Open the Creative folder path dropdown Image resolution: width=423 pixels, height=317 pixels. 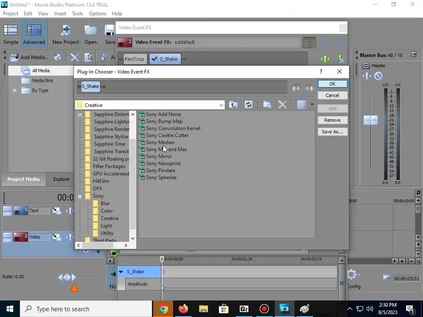(221, 105)
